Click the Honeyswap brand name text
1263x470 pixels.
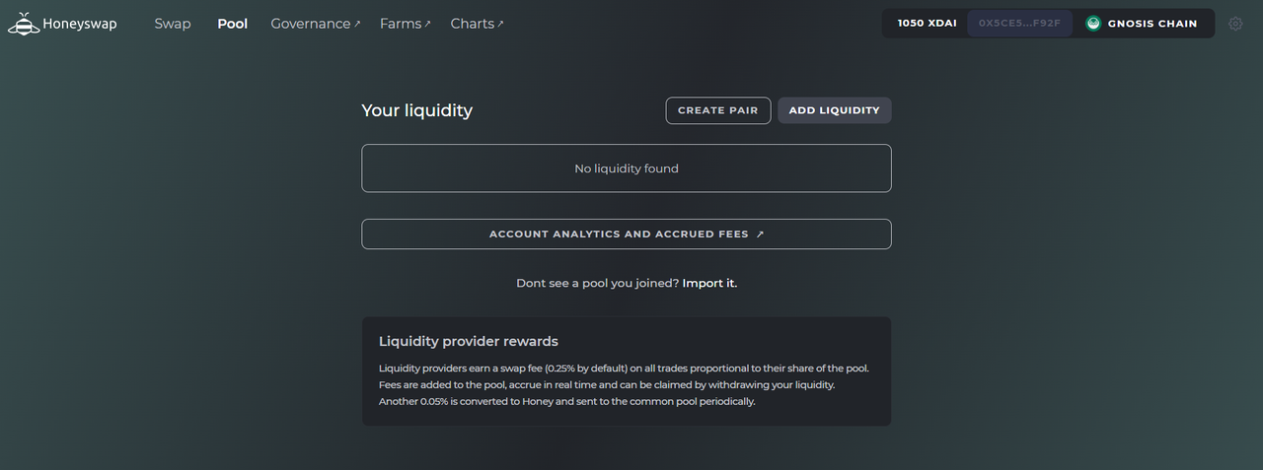80,24
